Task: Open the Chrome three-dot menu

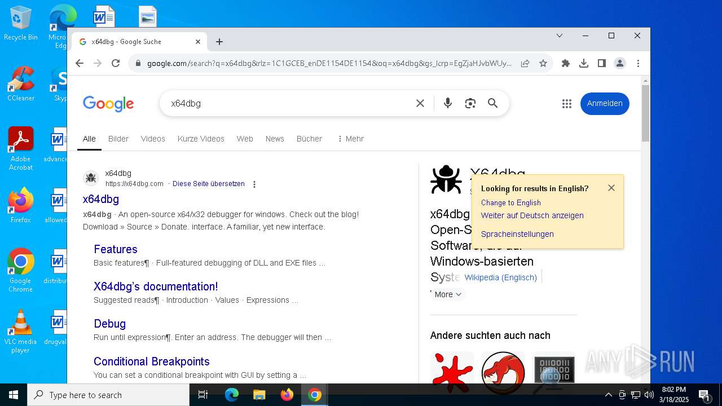Action: tap(638, 63)
